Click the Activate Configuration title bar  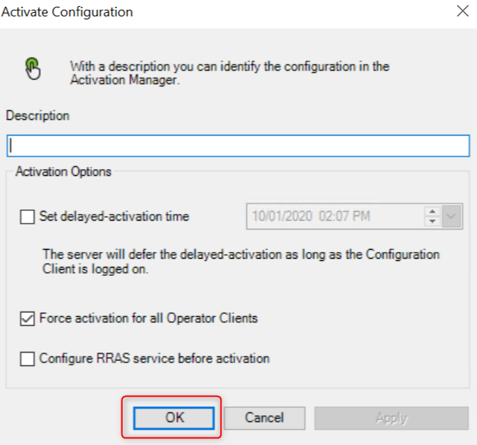tap(224, 13)
